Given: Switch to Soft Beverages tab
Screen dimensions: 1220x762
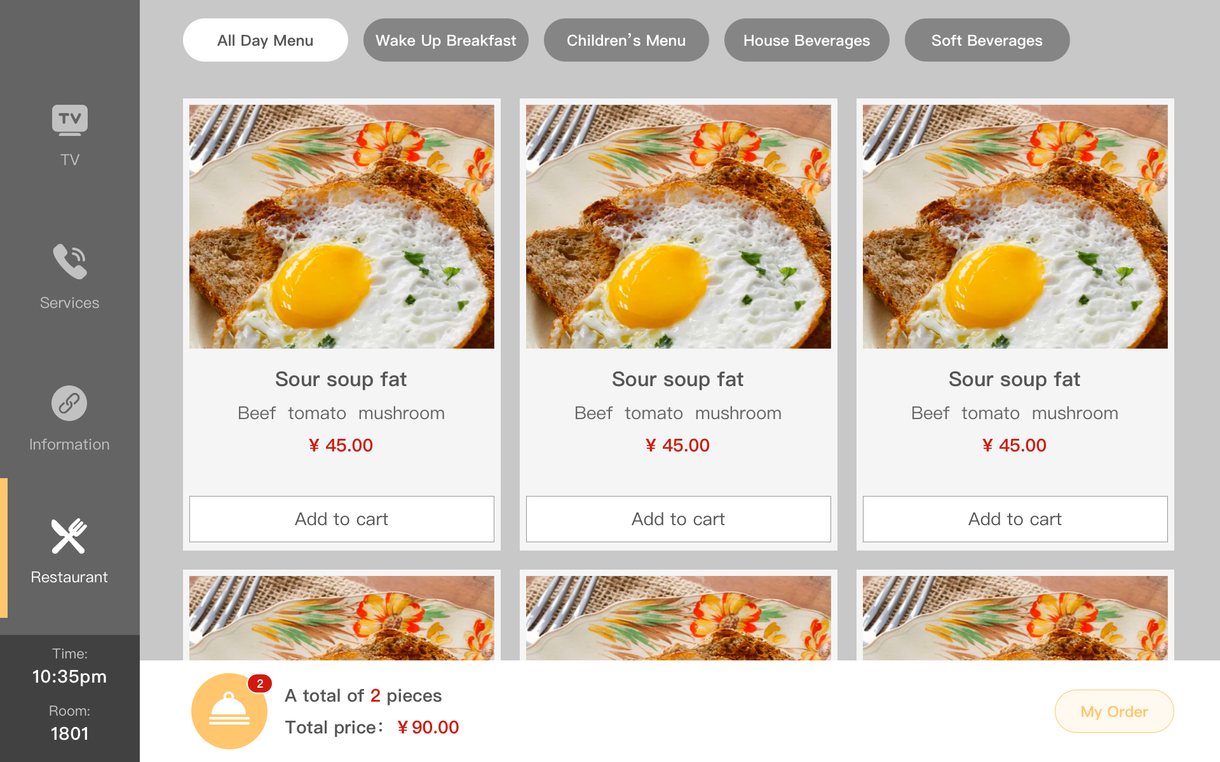Looking at the screenshot, I should point(987,40).
